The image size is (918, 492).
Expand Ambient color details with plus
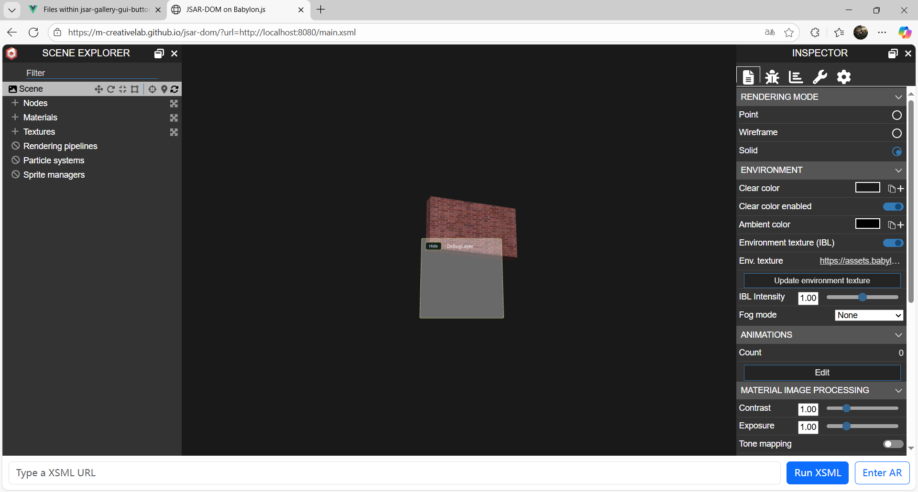coord(901,225)
